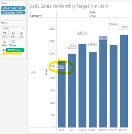Screen dimensions: 132x134
Task: Click the Date column header
Action: (93, 12)
